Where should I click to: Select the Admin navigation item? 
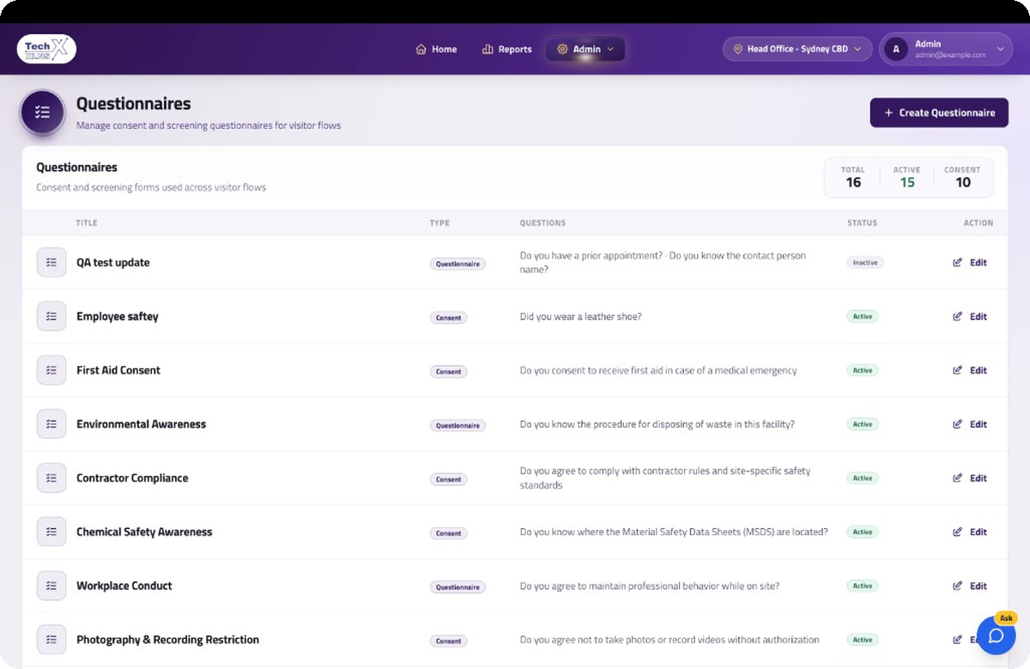[x=585, y=49]
